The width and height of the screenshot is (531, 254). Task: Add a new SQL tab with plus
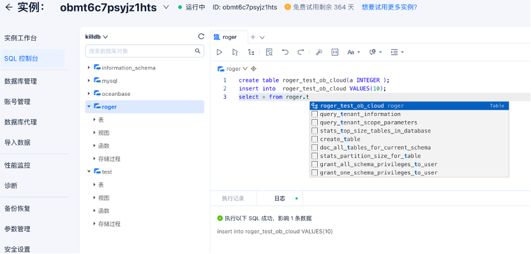click(253, 37)
